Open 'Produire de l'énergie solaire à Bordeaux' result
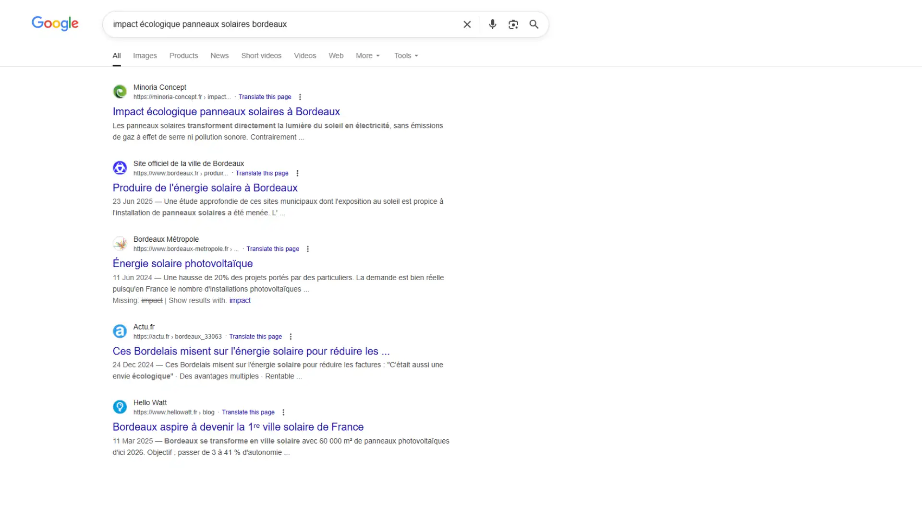Image resolution: width=922 pixels, height=518 pixels. [205, 188]
